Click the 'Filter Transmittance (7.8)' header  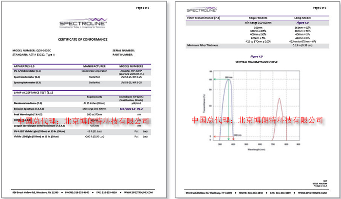tap(204, 18)
